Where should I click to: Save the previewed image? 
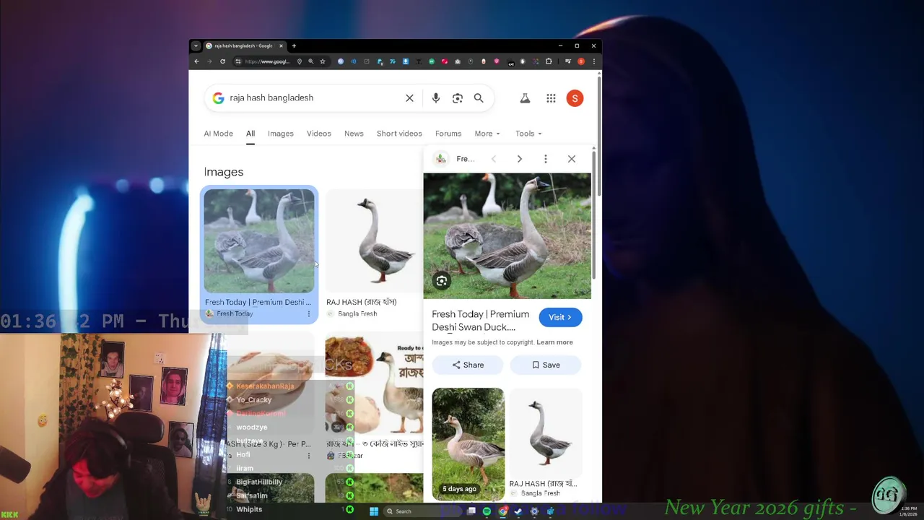[546, 365]
